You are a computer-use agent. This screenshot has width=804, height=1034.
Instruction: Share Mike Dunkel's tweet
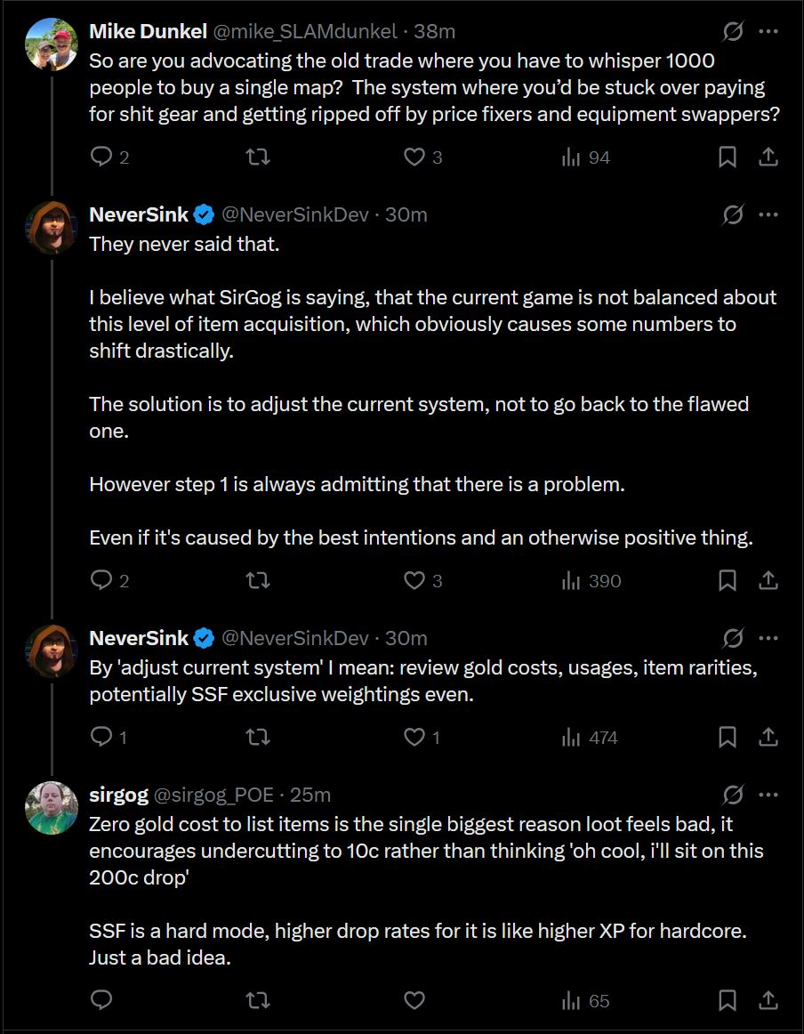click(768, 158)
